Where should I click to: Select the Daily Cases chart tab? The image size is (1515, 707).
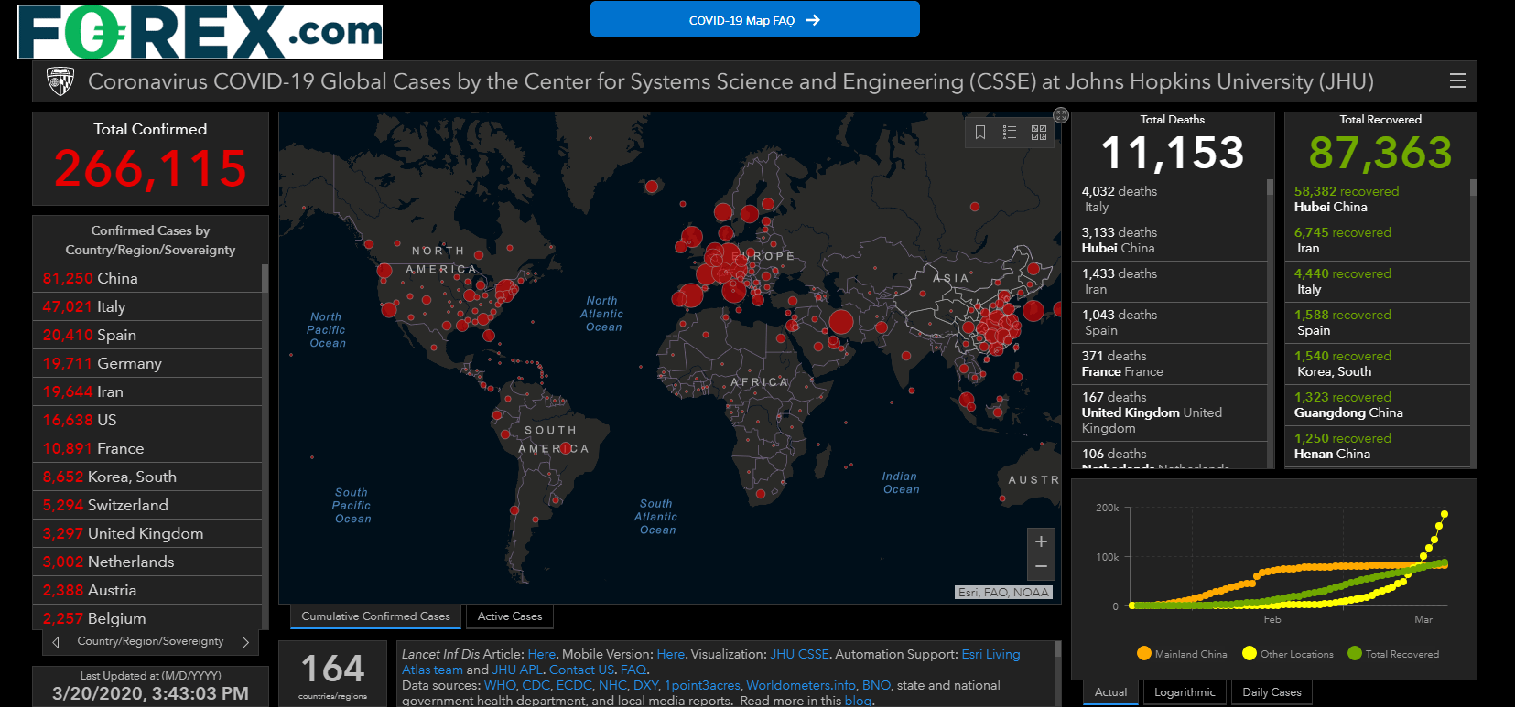(x=1272, y=692)
